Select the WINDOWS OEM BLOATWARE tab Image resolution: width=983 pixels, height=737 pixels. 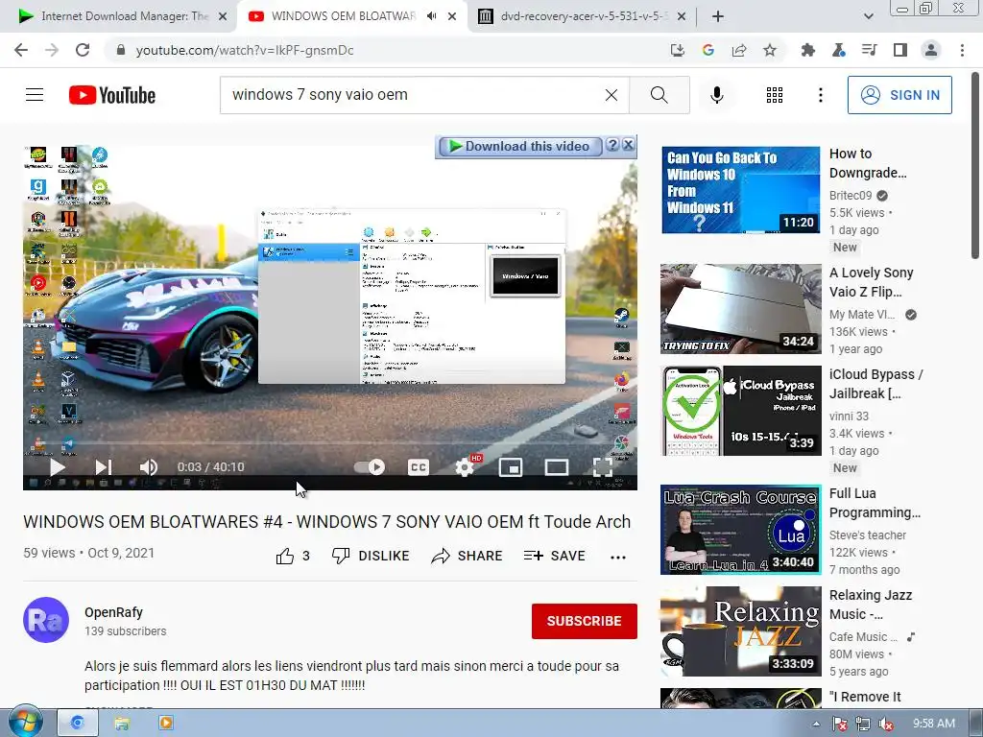[x=343, y=16]
